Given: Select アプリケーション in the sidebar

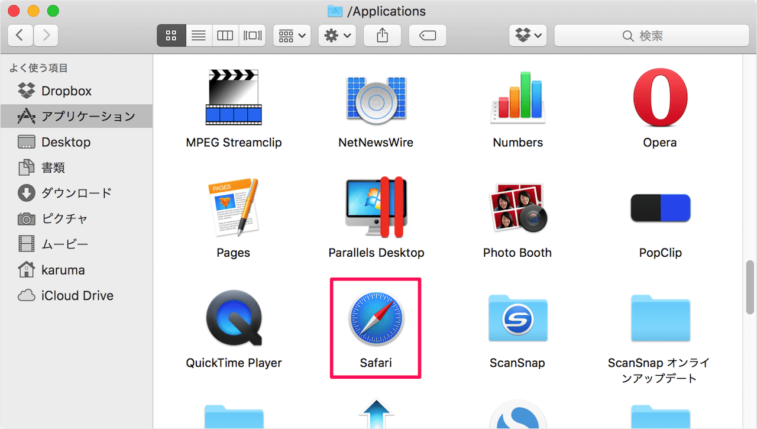Looking at the screenshot, I should tap(76, 117).
